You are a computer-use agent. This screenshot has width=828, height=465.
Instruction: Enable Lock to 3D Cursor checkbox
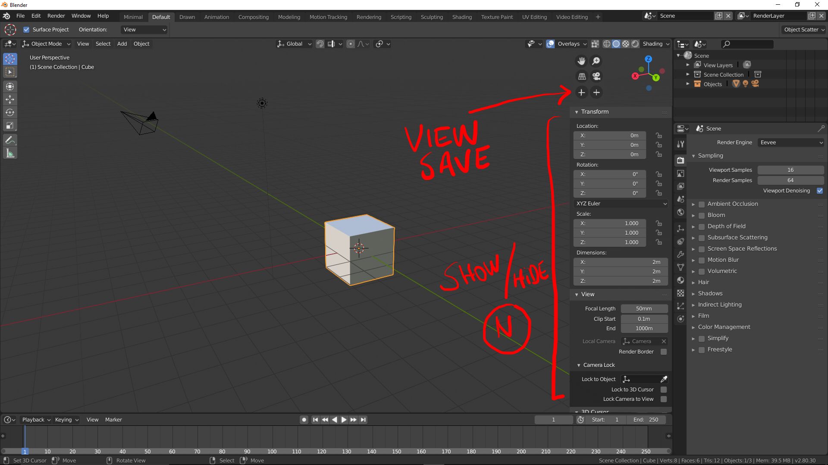coord(664,390)
